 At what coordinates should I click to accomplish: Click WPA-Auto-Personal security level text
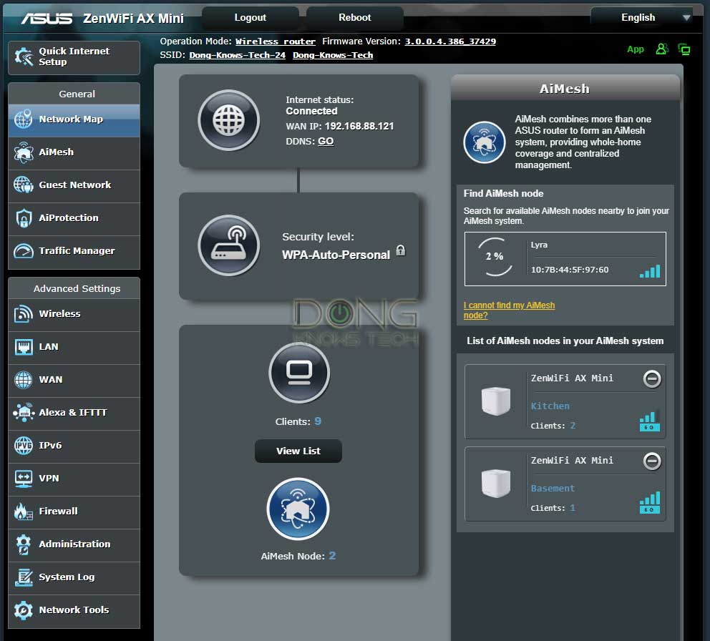(336, 255)
